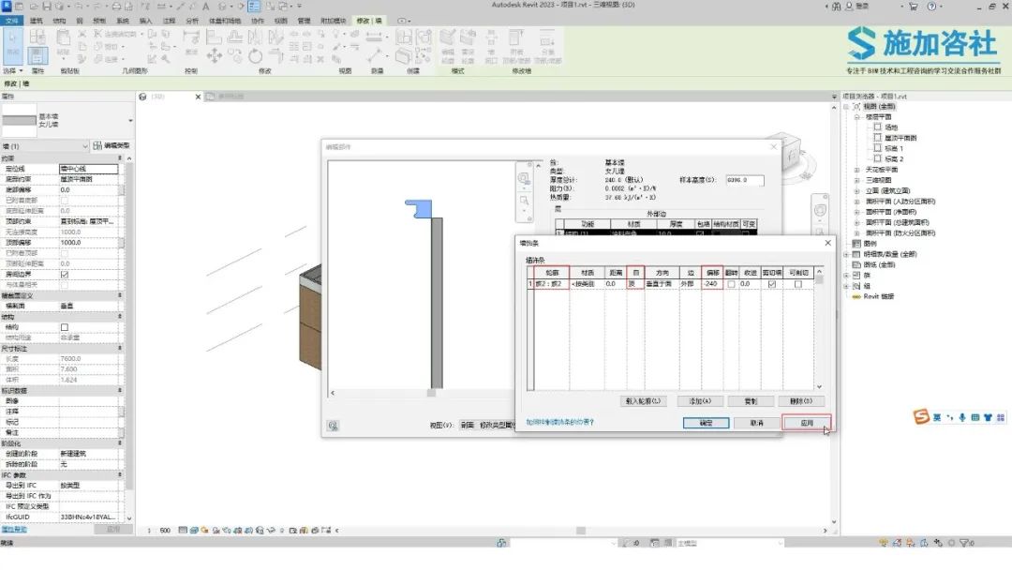
Task: Click the wall sweeps help link at dialog bottom
Action: (559, 422)
